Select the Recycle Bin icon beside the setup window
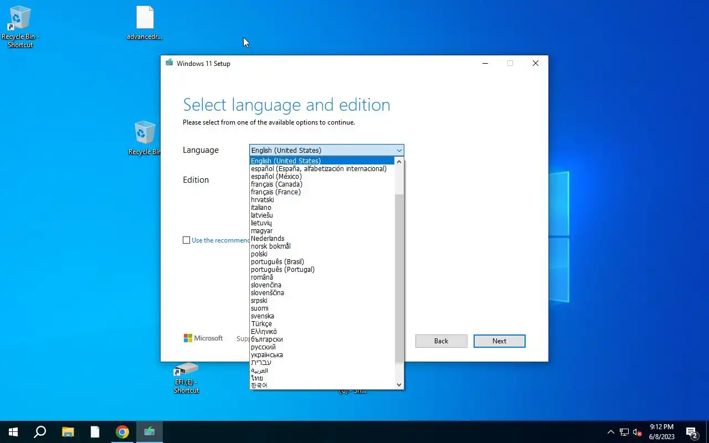This screenshot has width=709, height=443. click(145, 138)
